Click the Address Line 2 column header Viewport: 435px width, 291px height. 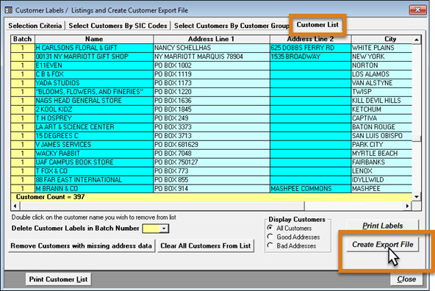coord(310,39)
